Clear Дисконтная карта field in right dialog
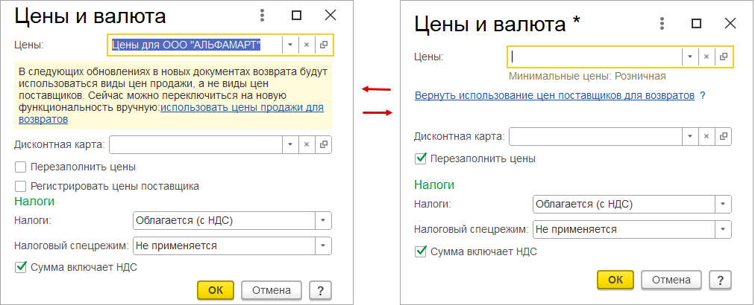 coord(706,137)
